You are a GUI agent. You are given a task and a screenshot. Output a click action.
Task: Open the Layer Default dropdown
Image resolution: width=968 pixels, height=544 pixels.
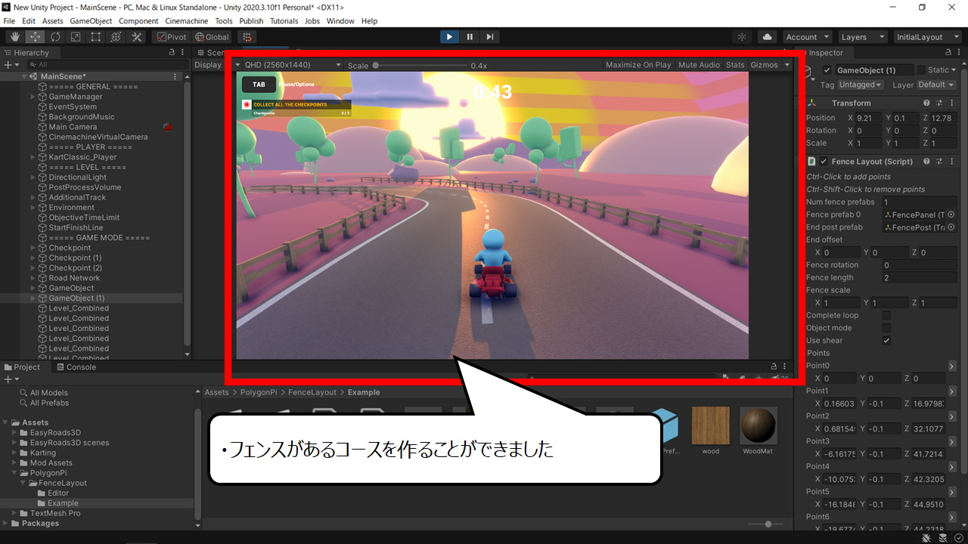click(x=936, y=85)
